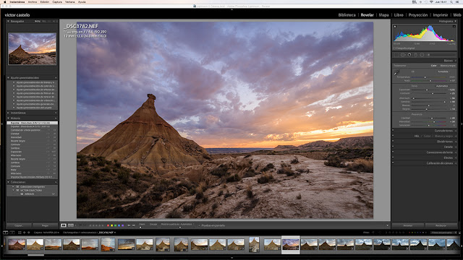Click the Copiar button
The width and height of the screenshot is (463, 260).
[19, 225]
